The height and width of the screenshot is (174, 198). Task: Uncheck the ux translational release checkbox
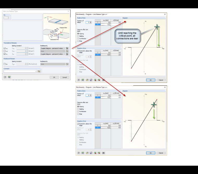(5, 48)
